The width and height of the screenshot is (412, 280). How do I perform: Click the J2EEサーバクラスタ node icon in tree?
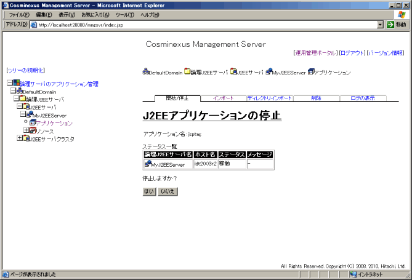coord(26,138)
